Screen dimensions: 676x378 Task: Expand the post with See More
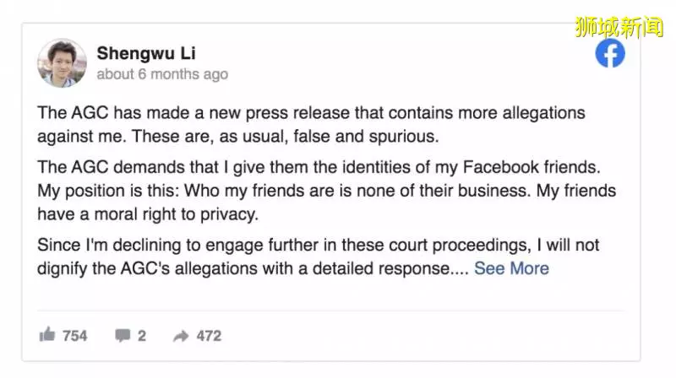[x=511, y=268]
